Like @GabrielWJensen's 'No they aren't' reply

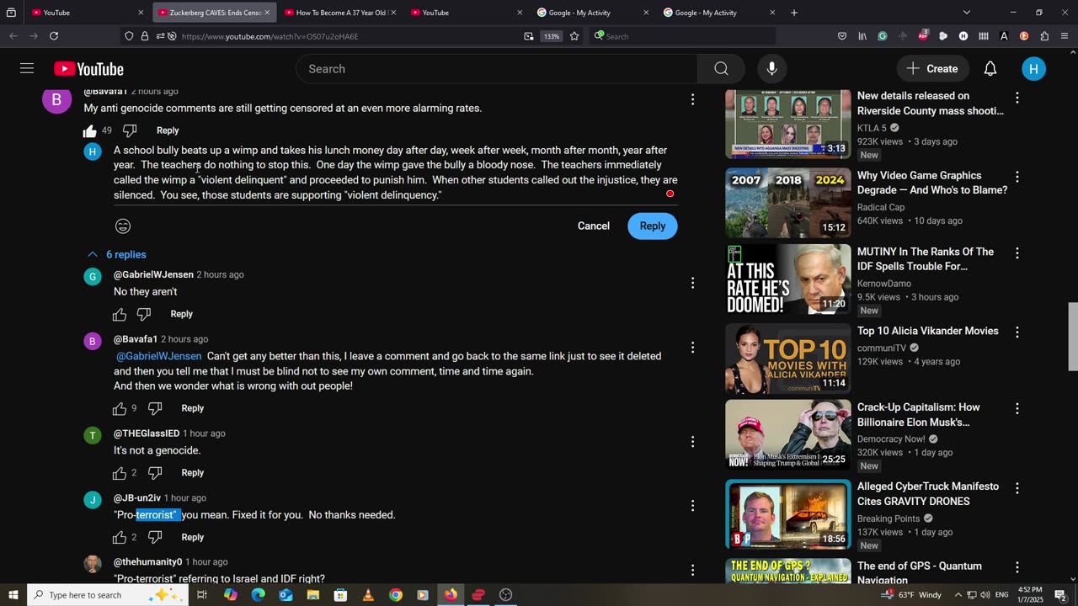120,314
